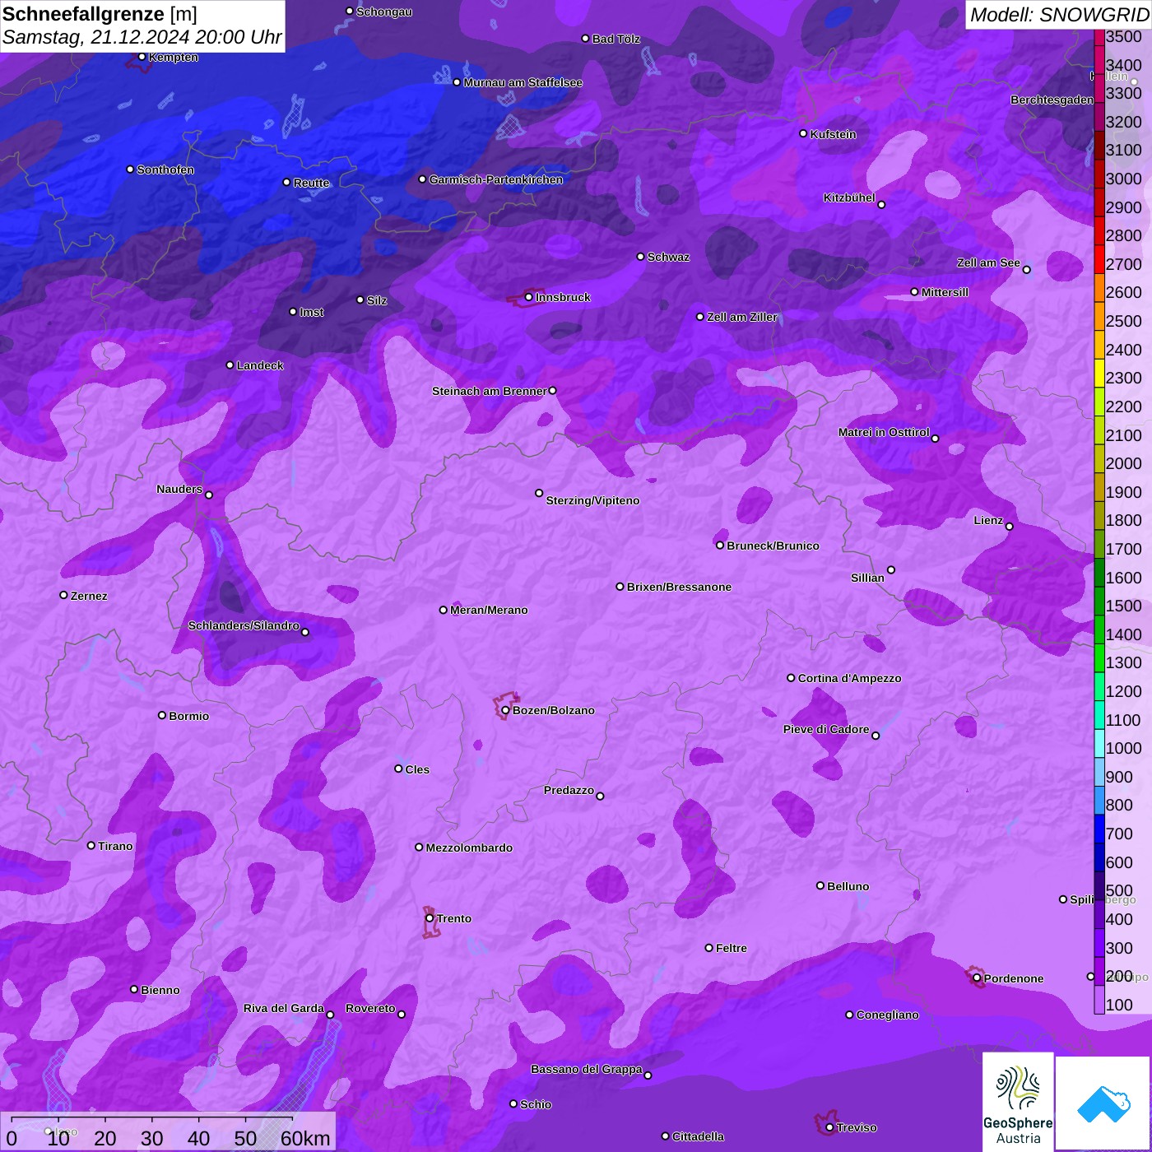The width and height of the screenshot is (1152, 1152).
Task: Click the 'Sillian' label
Action: [867, 578]
